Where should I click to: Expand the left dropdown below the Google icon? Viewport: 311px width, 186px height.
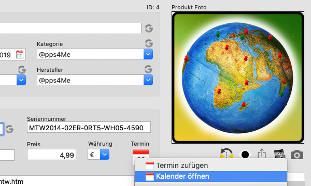21,80
